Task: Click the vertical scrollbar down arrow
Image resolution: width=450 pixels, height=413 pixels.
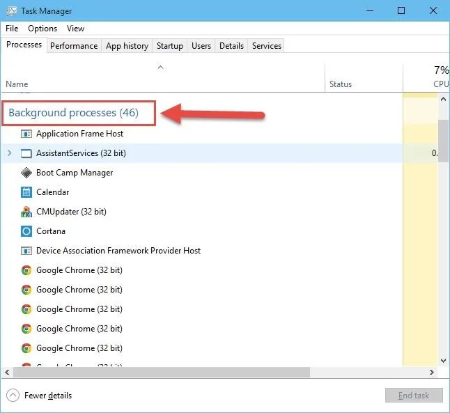Action: coord(443,361)
